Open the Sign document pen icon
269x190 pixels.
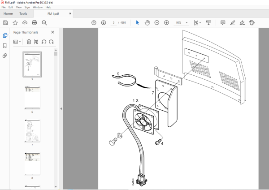[242, 23]
